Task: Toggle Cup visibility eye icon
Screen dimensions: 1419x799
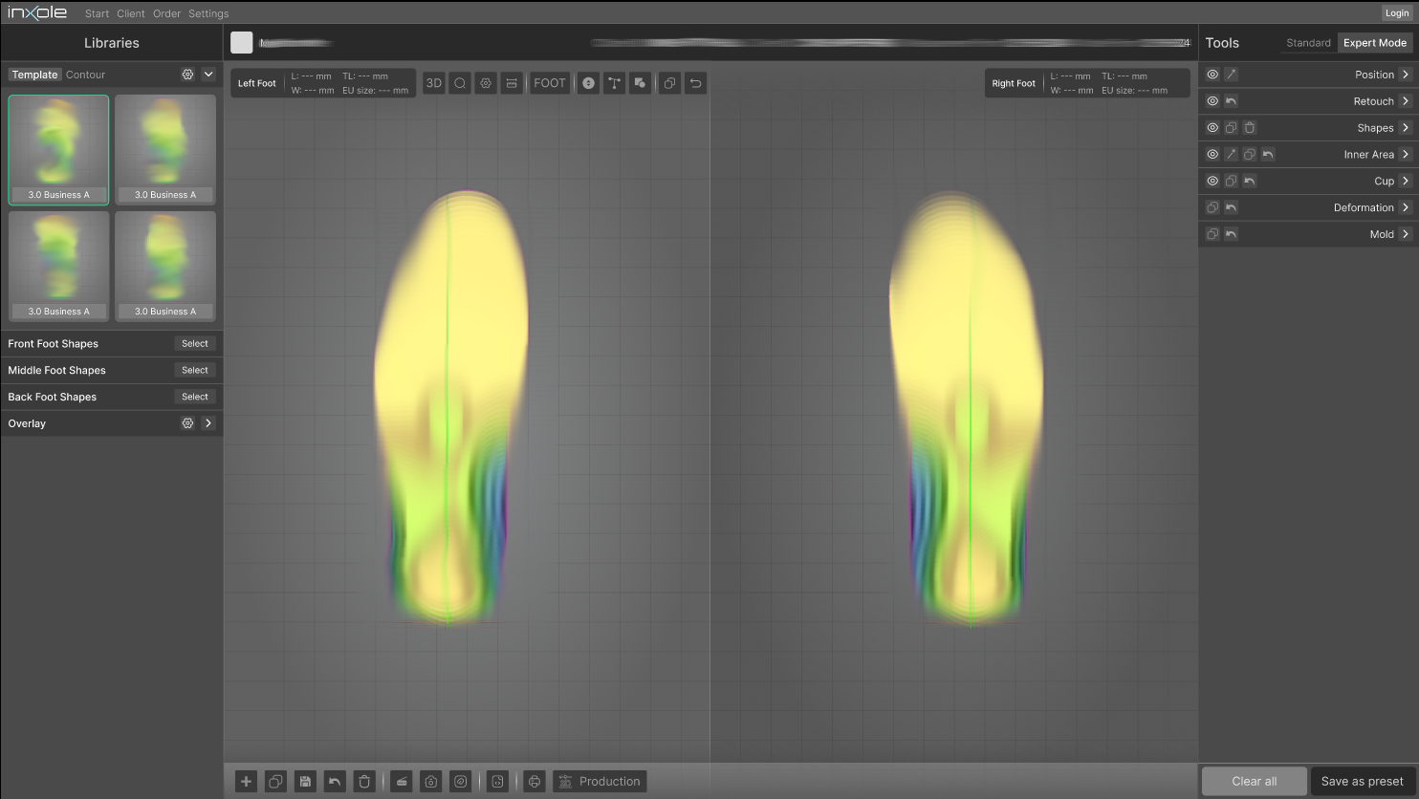Action: (x=1212, y=181)
